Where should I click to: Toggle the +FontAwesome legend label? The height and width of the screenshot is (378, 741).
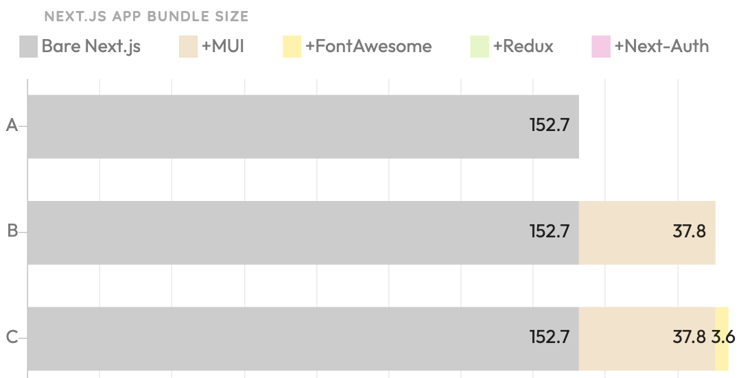(368, 46)
